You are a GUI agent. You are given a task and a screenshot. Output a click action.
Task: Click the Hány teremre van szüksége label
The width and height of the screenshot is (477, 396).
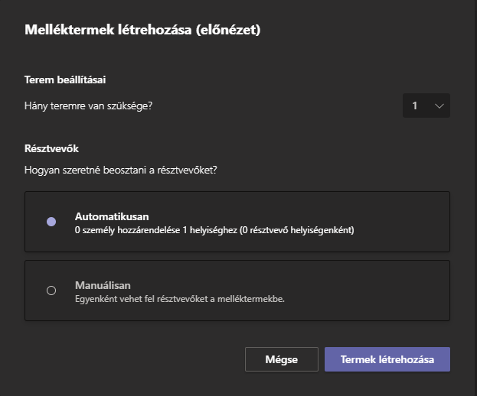click(88, 106)
